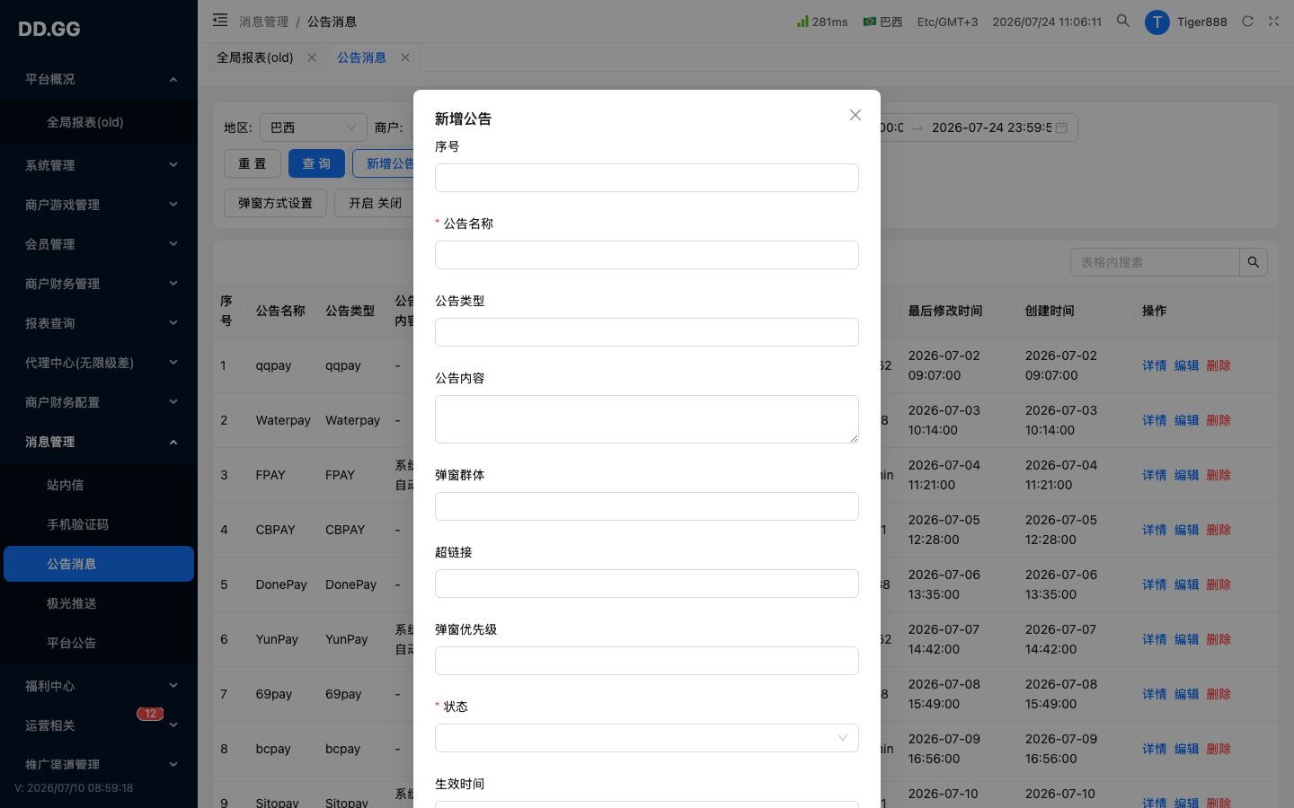
Task: Open 详情 for 69pay row
Action: click(1155, 694)
